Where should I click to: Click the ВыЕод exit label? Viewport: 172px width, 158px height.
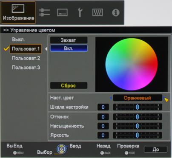coord(14,146)
